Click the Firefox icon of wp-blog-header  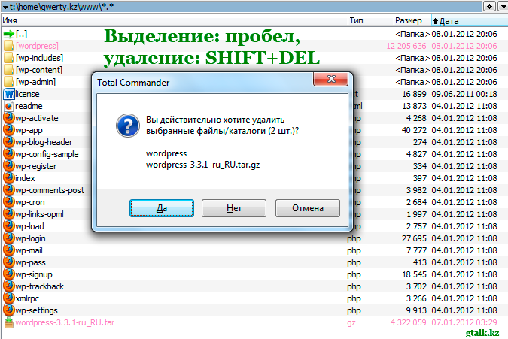(x=9, y=141)
